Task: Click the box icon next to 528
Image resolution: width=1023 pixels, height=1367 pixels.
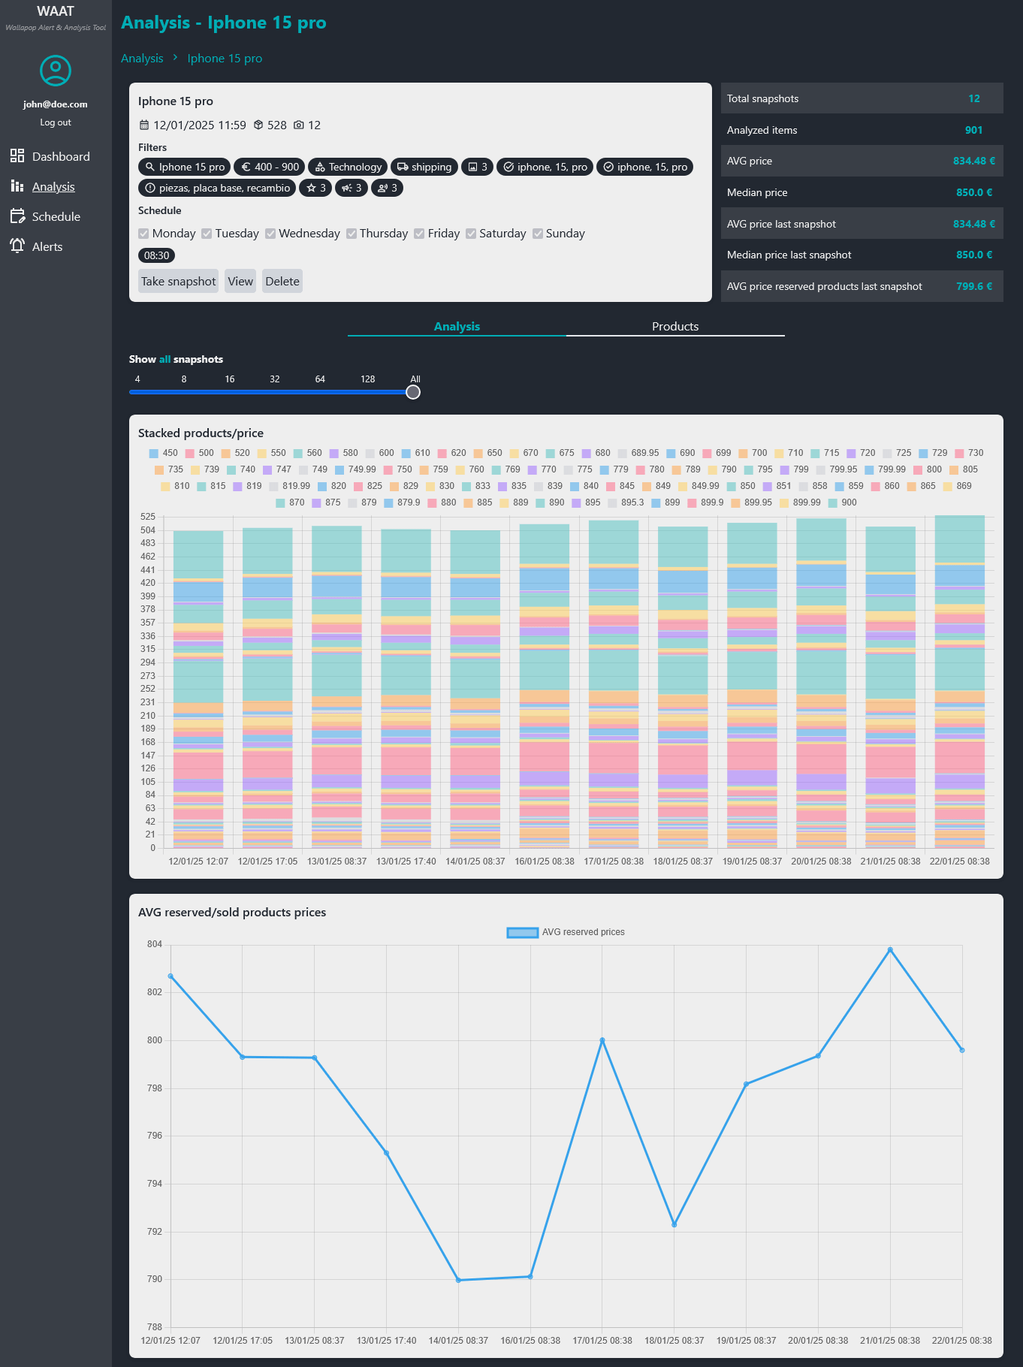Action: [x=258, y=125]
